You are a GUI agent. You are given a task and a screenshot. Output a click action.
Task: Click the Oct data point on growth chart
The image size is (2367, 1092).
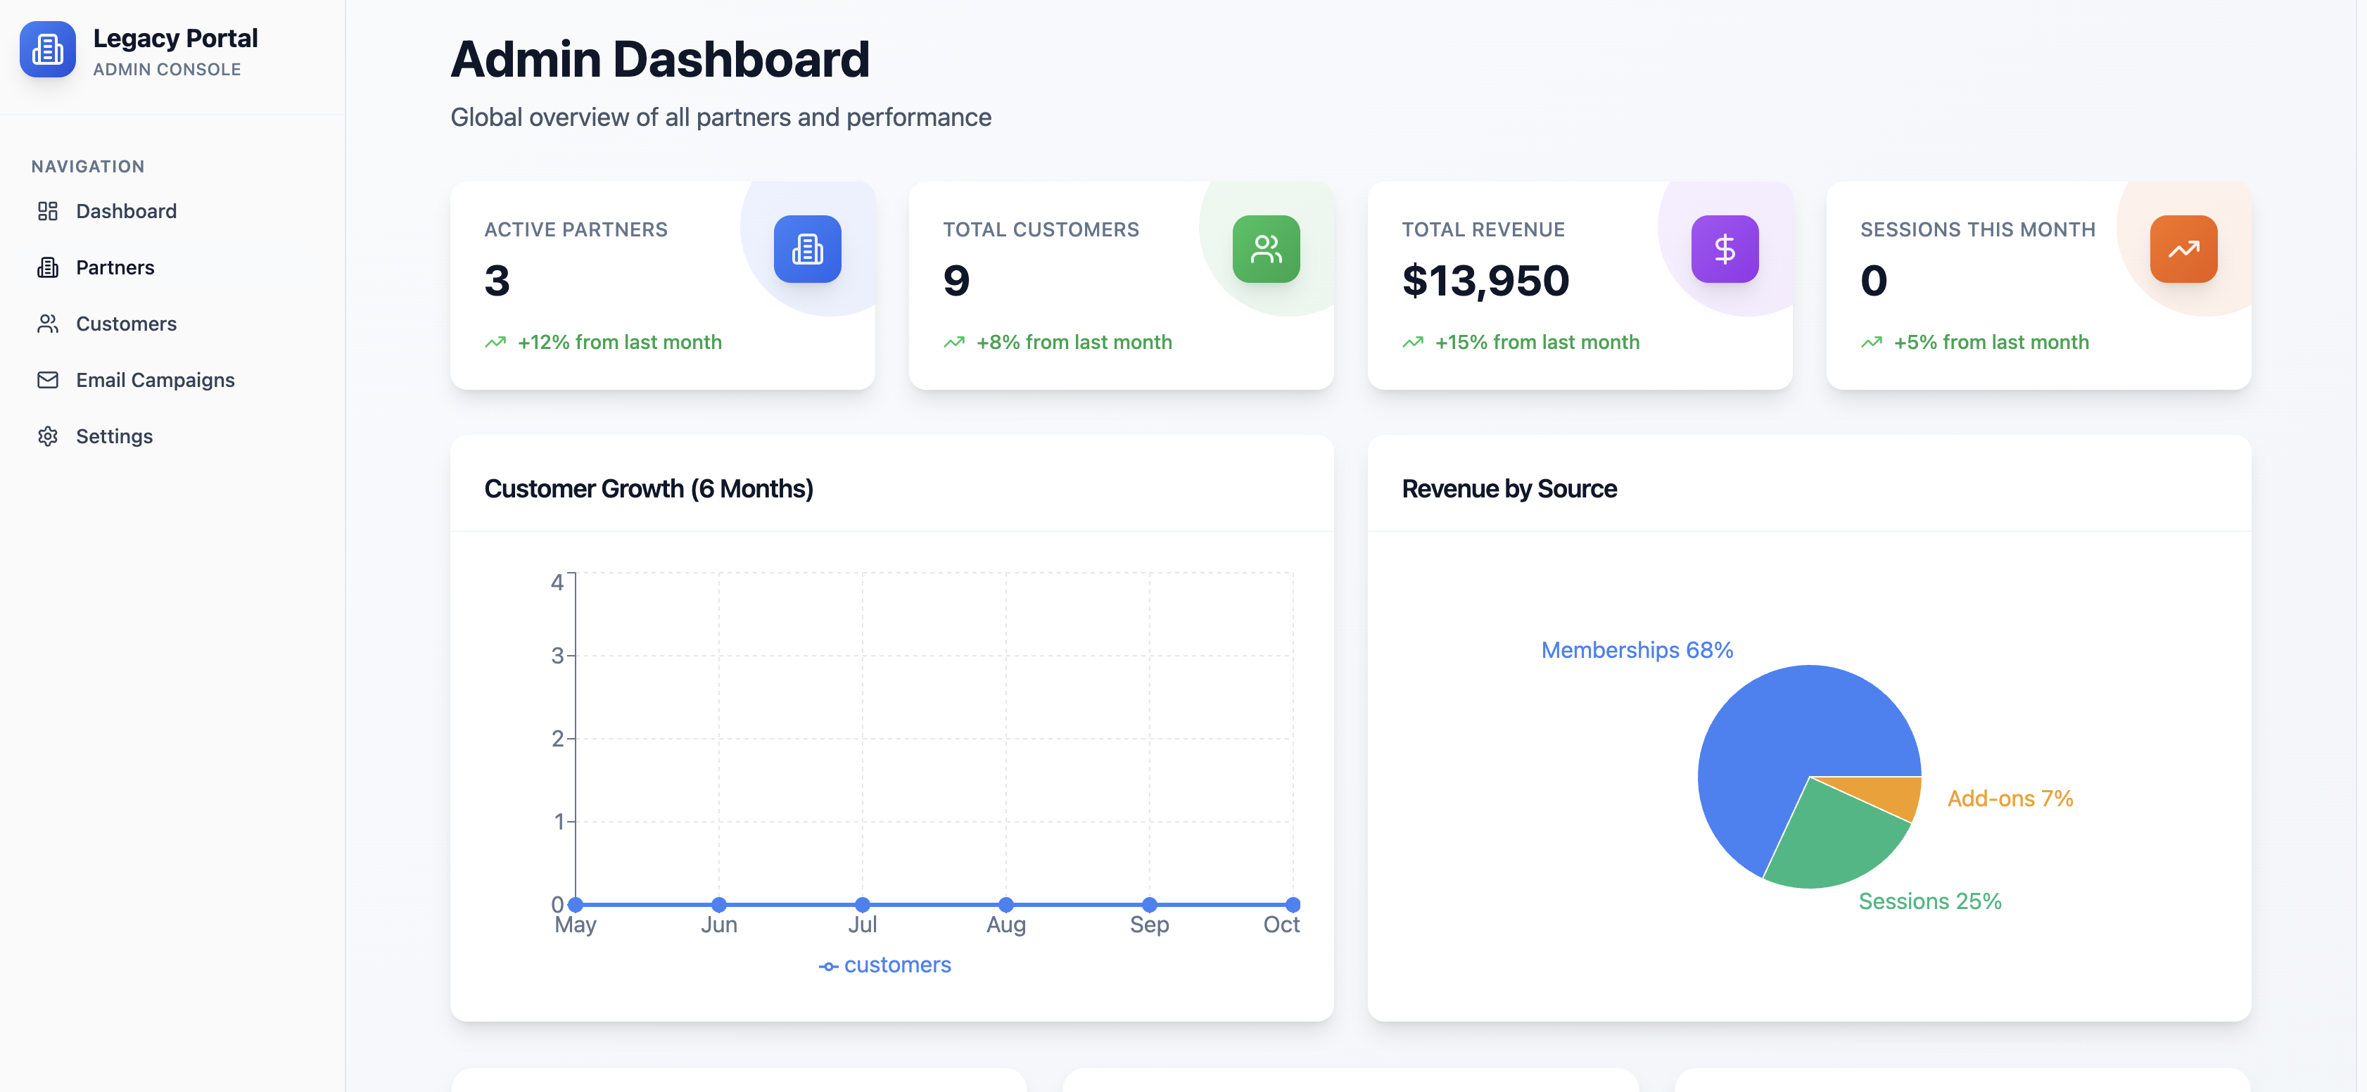point(1292,904)
